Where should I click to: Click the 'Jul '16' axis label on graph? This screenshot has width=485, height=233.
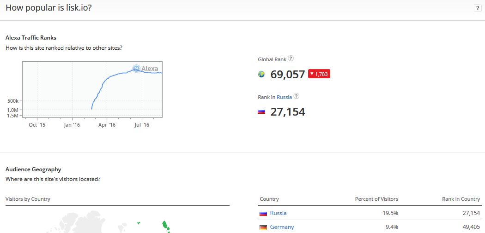click(x=142, y=125)
